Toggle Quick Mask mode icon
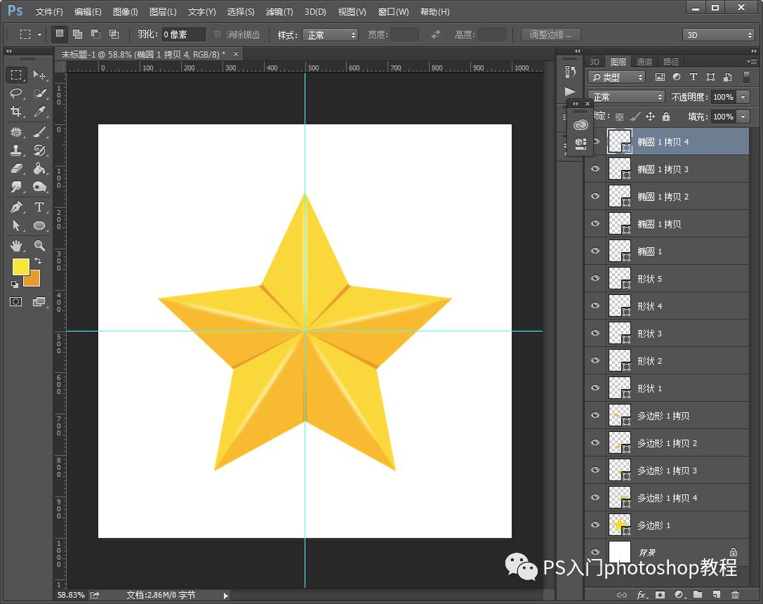 [16, 302]
